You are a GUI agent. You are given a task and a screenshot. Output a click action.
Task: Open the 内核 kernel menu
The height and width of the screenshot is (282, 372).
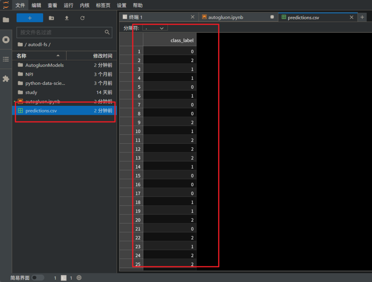[x=85, y=5]
